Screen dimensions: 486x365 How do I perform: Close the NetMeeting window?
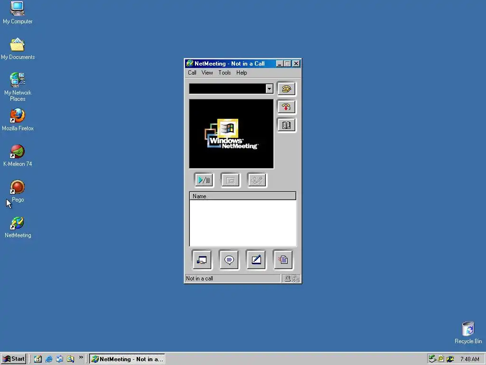pos(296,64)
